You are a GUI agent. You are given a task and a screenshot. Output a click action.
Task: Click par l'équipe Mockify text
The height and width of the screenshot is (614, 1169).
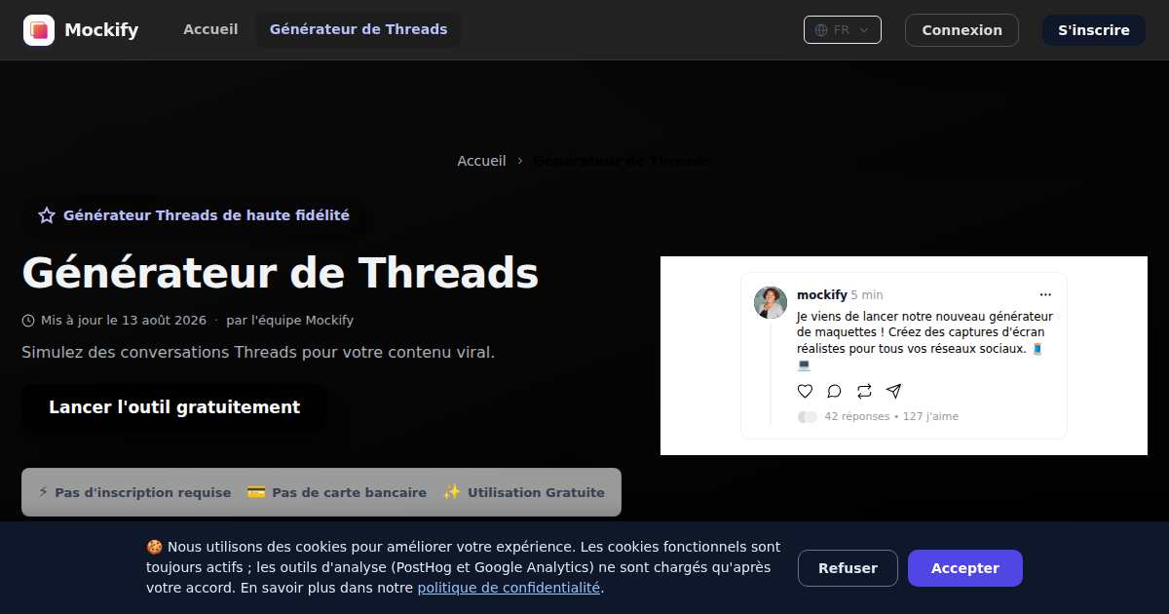(289, 320)
